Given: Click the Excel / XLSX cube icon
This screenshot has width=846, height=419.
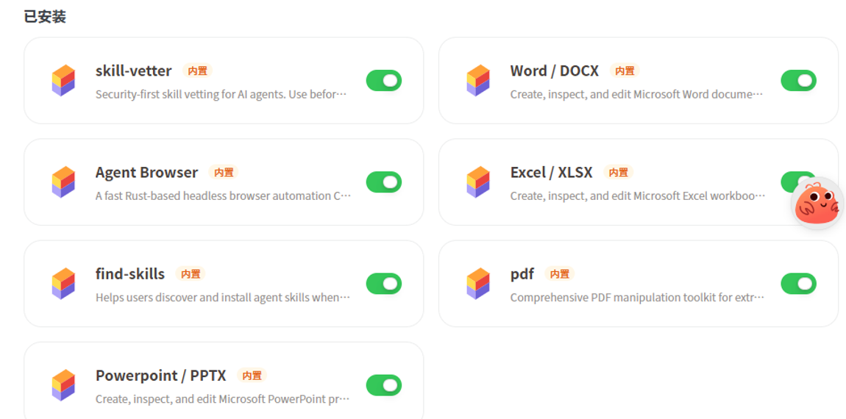Looking at the screenshot, I should click(x=478, y=182).
